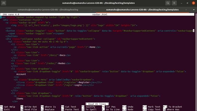The image size is (197, 111).
Task: Click Read File shortcut
Action: pos(29,109)
